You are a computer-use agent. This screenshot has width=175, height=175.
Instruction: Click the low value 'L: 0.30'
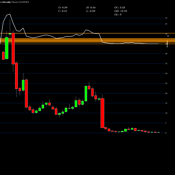click(x=91, y=11)
